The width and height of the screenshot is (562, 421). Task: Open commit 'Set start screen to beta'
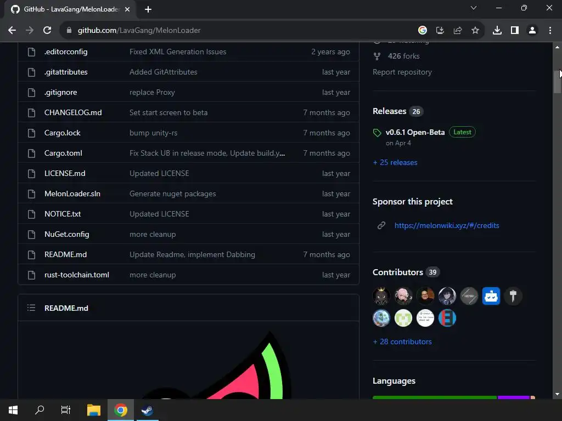click(168, 112)
